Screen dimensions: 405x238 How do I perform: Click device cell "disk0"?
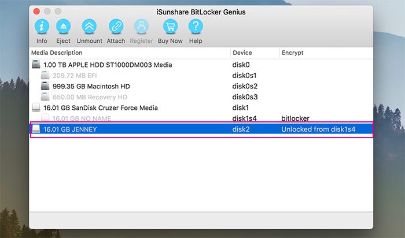(241, 65)
